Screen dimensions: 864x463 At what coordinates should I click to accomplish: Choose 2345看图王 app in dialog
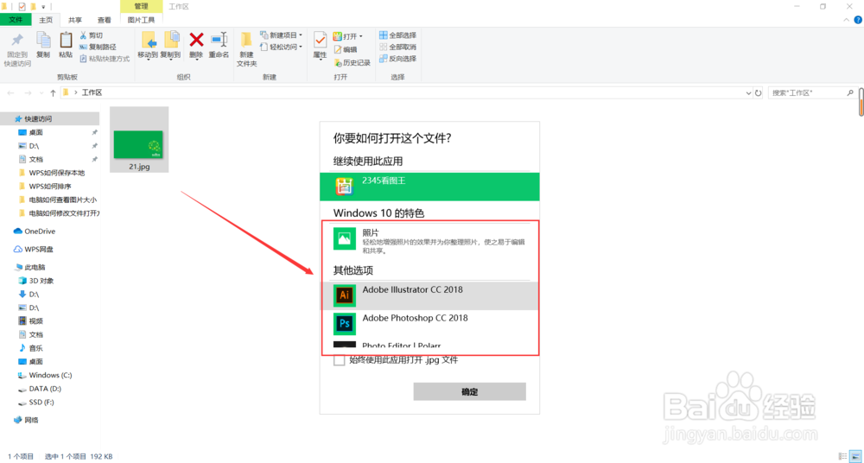[429, 187]
